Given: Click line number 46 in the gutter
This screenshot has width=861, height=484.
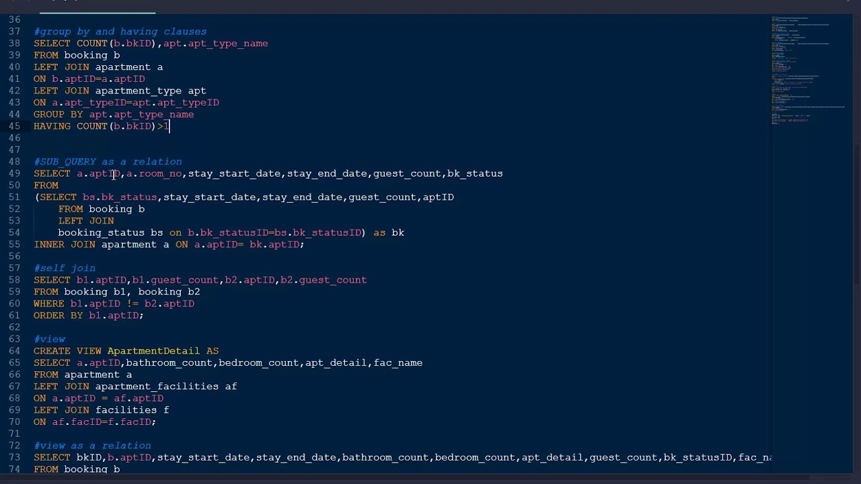Looking at the screenshot, I should coord(14,138).
